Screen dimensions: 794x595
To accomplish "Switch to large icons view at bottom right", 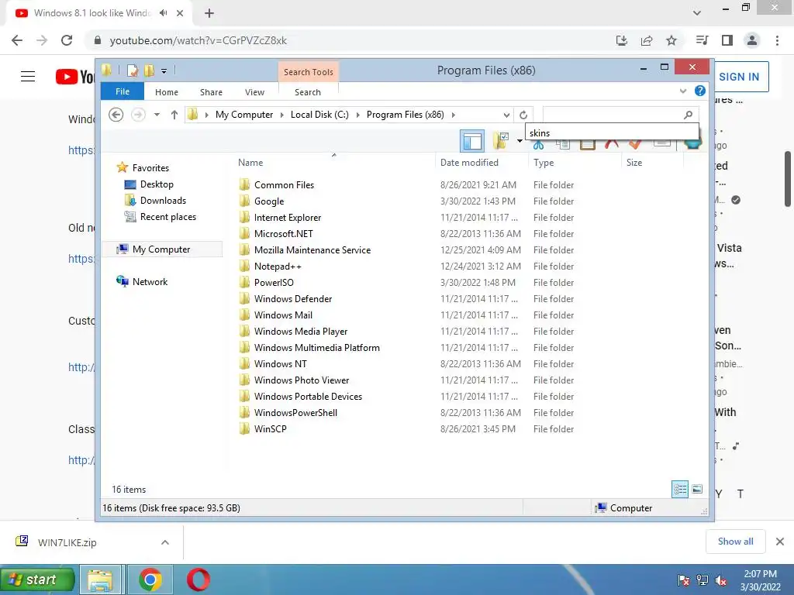I will [x=697, y=490].
